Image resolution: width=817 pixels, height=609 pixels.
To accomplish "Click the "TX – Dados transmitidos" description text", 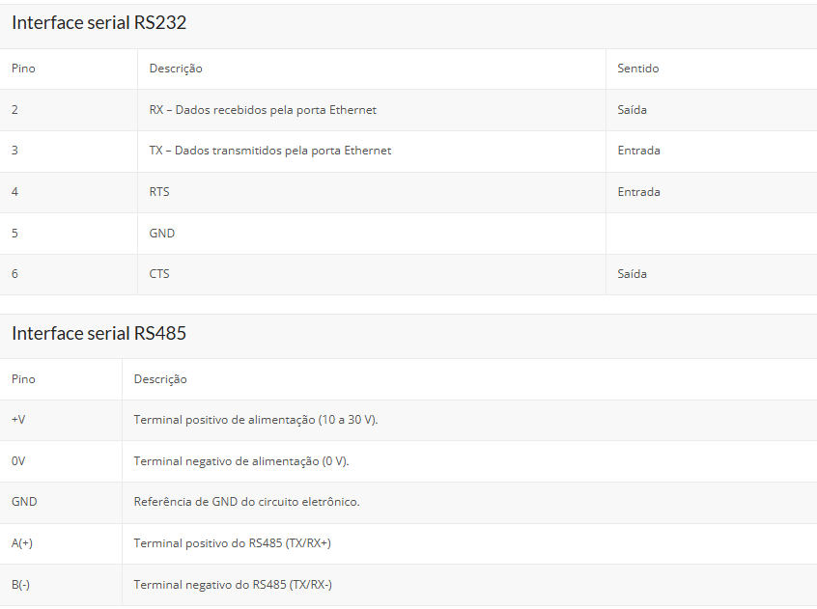I will coord(270,151).
